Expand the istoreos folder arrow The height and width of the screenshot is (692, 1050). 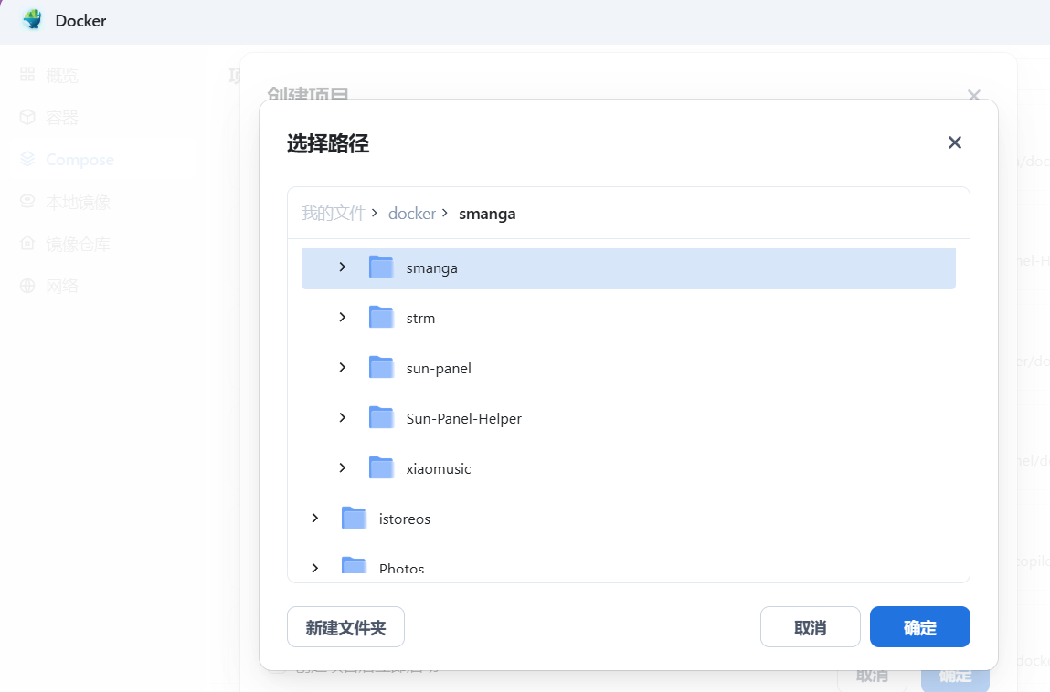click(x=315, y=519)
